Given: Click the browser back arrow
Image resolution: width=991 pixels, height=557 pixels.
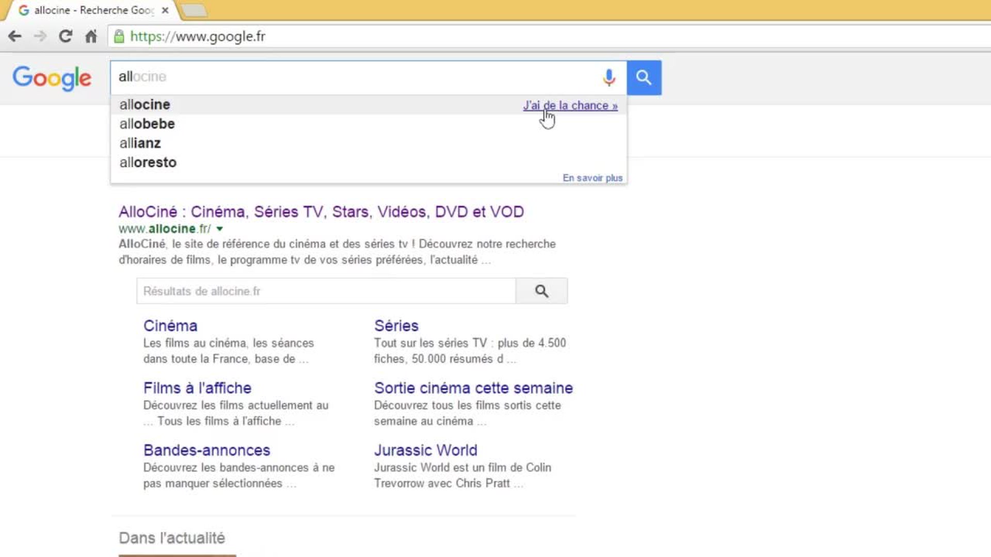Looking at the screenshot, I should tap(15, 36).
